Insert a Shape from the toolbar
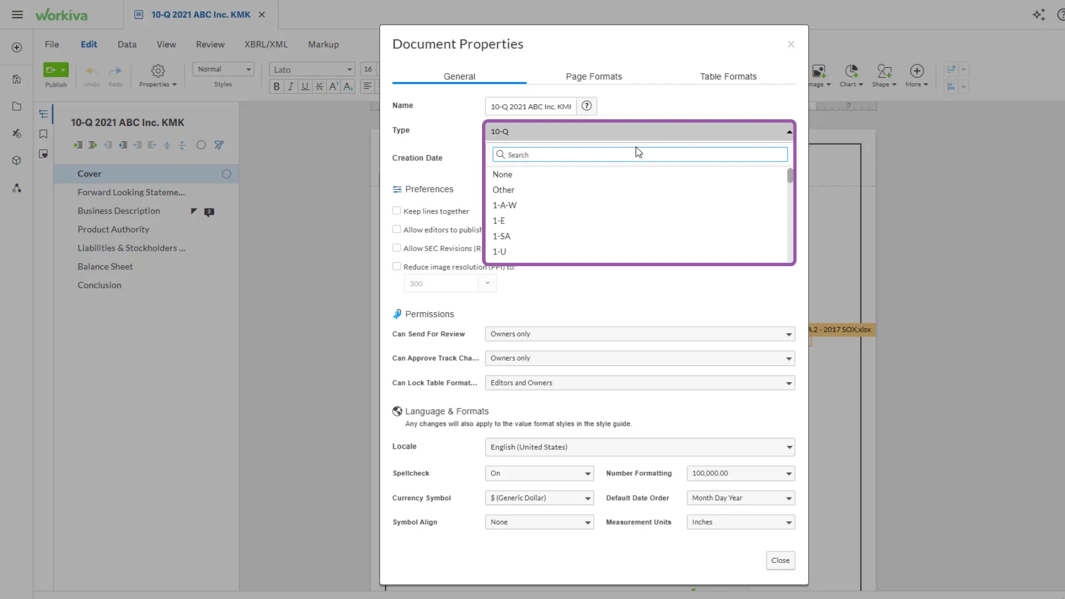The image size is (1065, 599). pos(884,75)
